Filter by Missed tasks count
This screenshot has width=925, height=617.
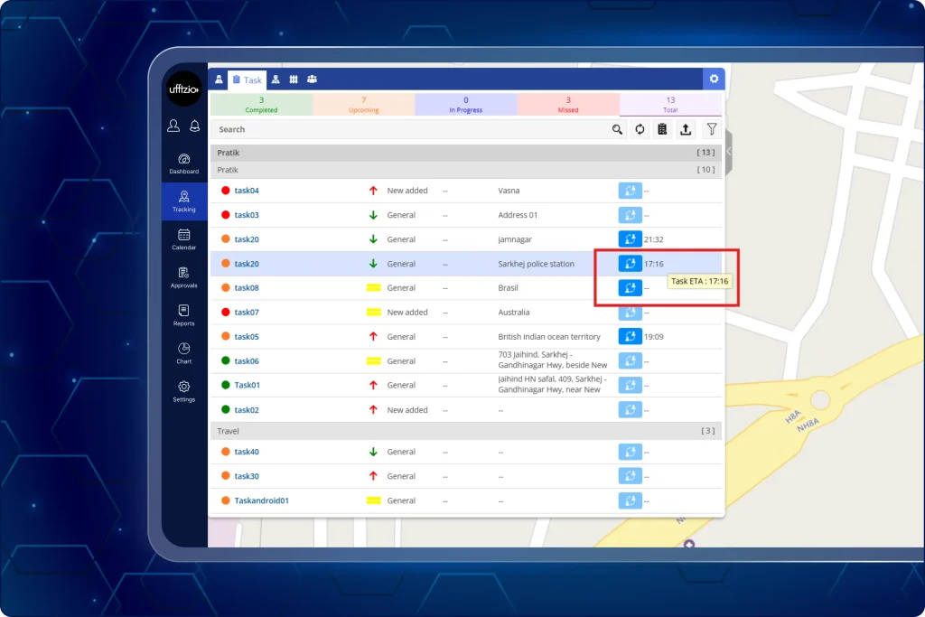568,105
